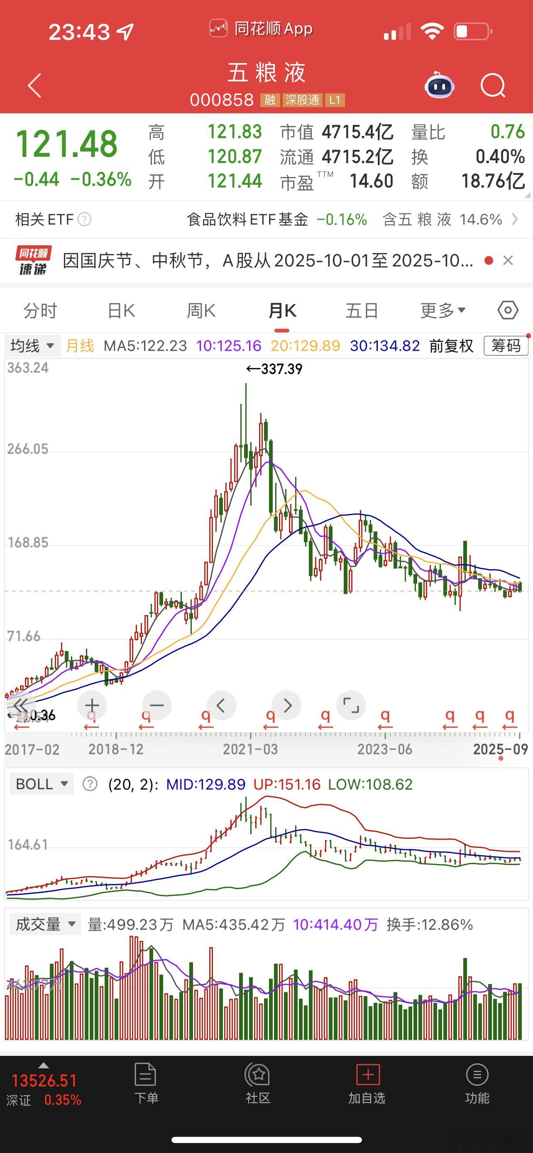Switch to 周K tab
533x1153 pixels.
(201, 310)
